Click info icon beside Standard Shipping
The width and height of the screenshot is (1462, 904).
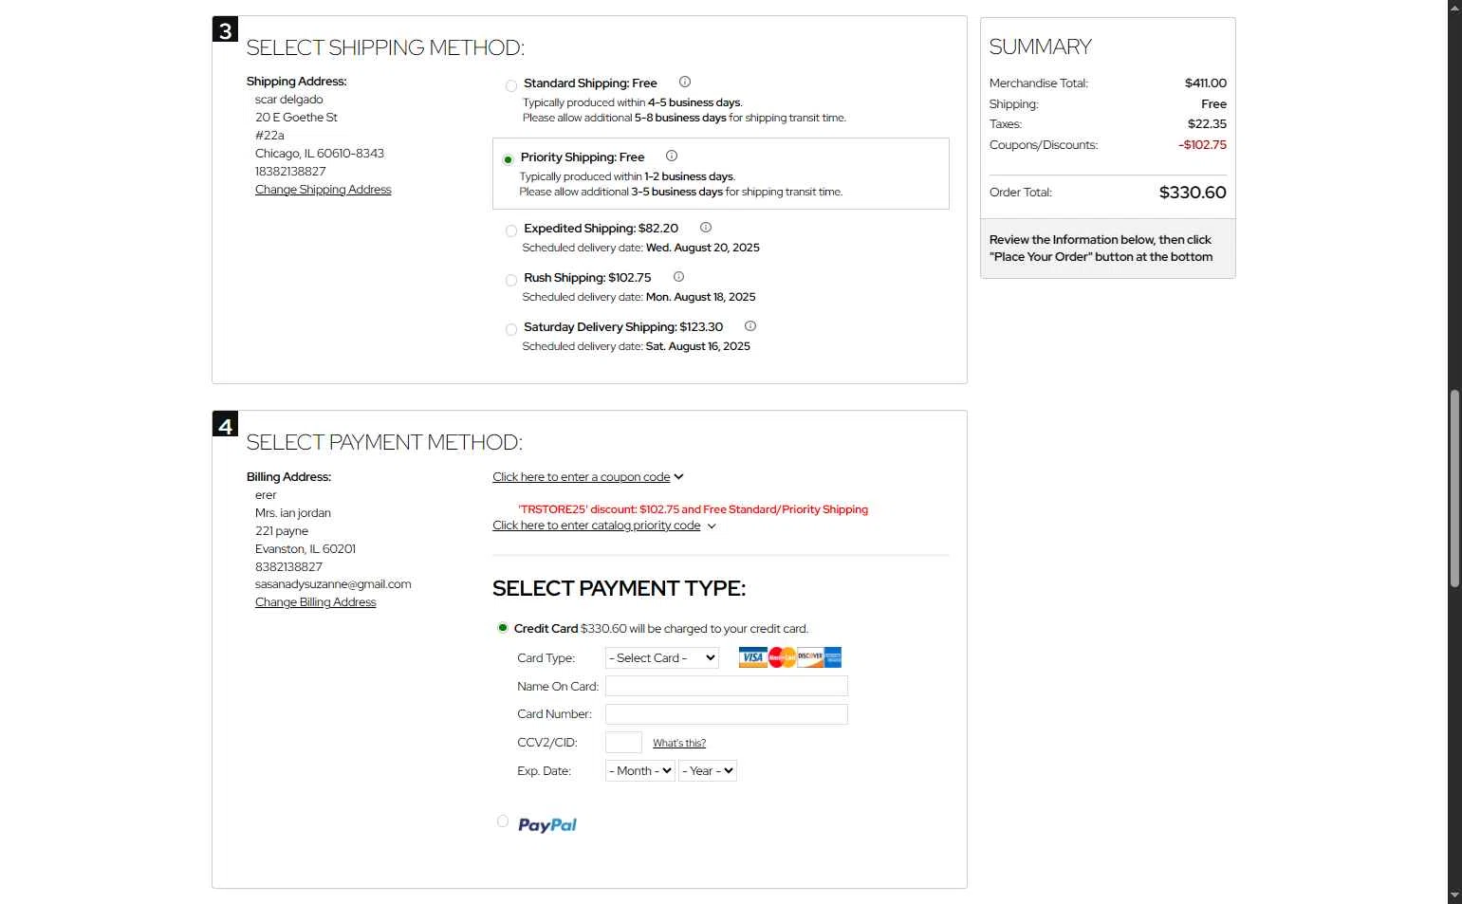[685, 83]
